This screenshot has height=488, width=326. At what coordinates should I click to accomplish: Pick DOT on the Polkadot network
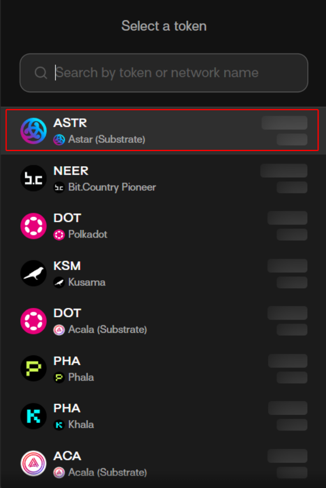tap(164, 226)
